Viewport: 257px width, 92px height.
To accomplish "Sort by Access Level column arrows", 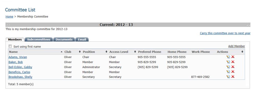I will click(135, 52).
